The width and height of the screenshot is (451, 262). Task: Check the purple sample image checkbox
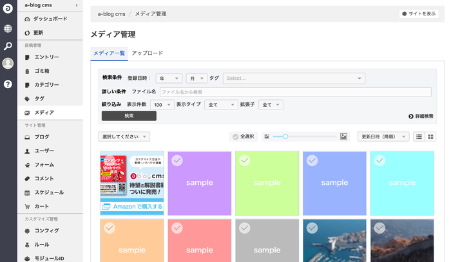pos(177,160)
